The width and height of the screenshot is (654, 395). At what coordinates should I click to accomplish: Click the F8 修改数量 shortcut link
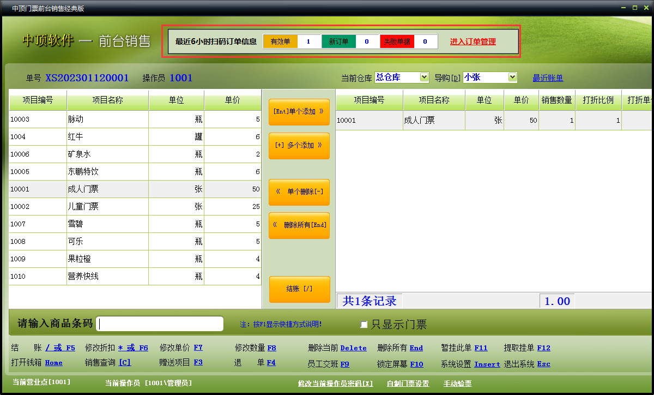(x=271, y=348)
